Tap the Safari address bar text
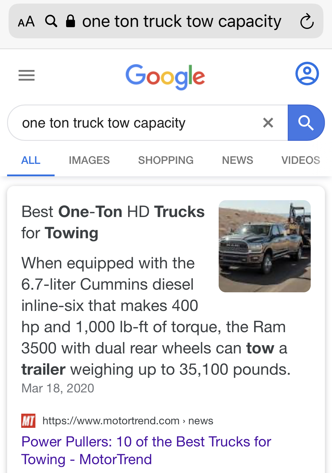 point(181,21)
